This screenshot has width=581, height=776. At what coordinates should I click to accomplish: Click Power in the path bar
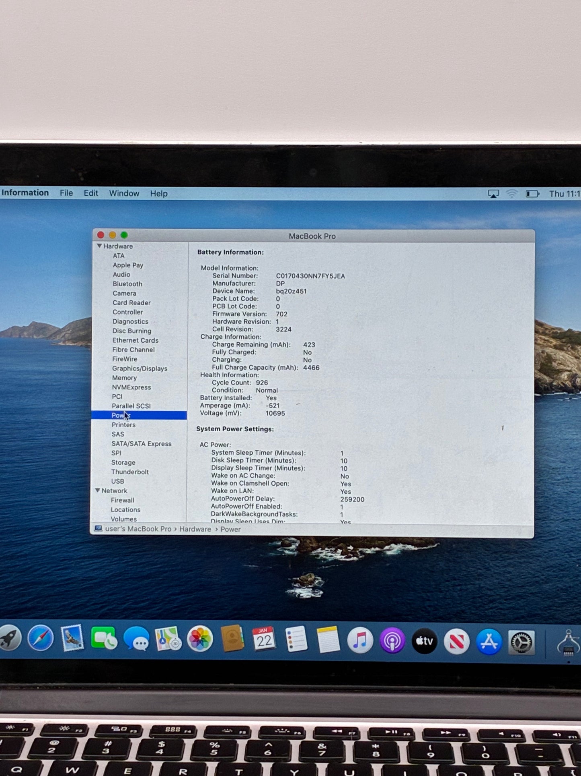point(230,530)
